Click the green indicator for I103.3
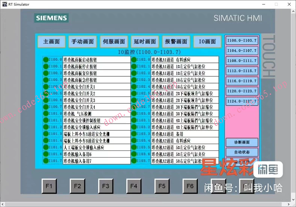Viewport: 296px width, 207px height. click(x=134, y=134)
